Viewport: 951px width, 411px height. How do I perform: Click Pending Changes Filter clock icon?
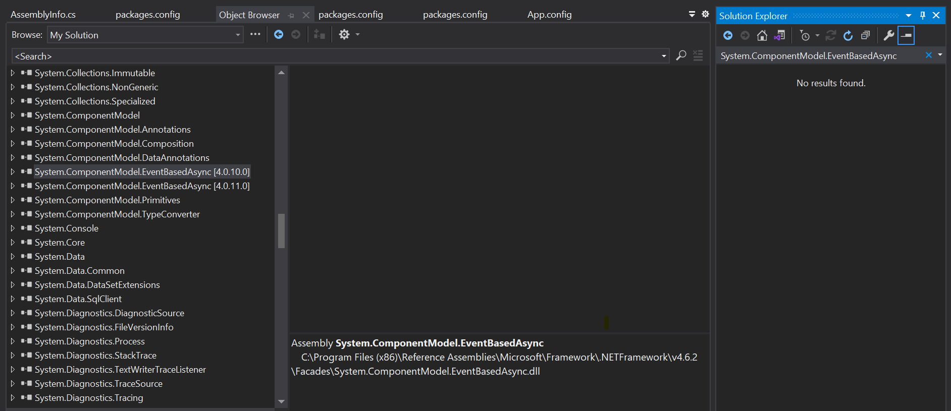(805, 35)
